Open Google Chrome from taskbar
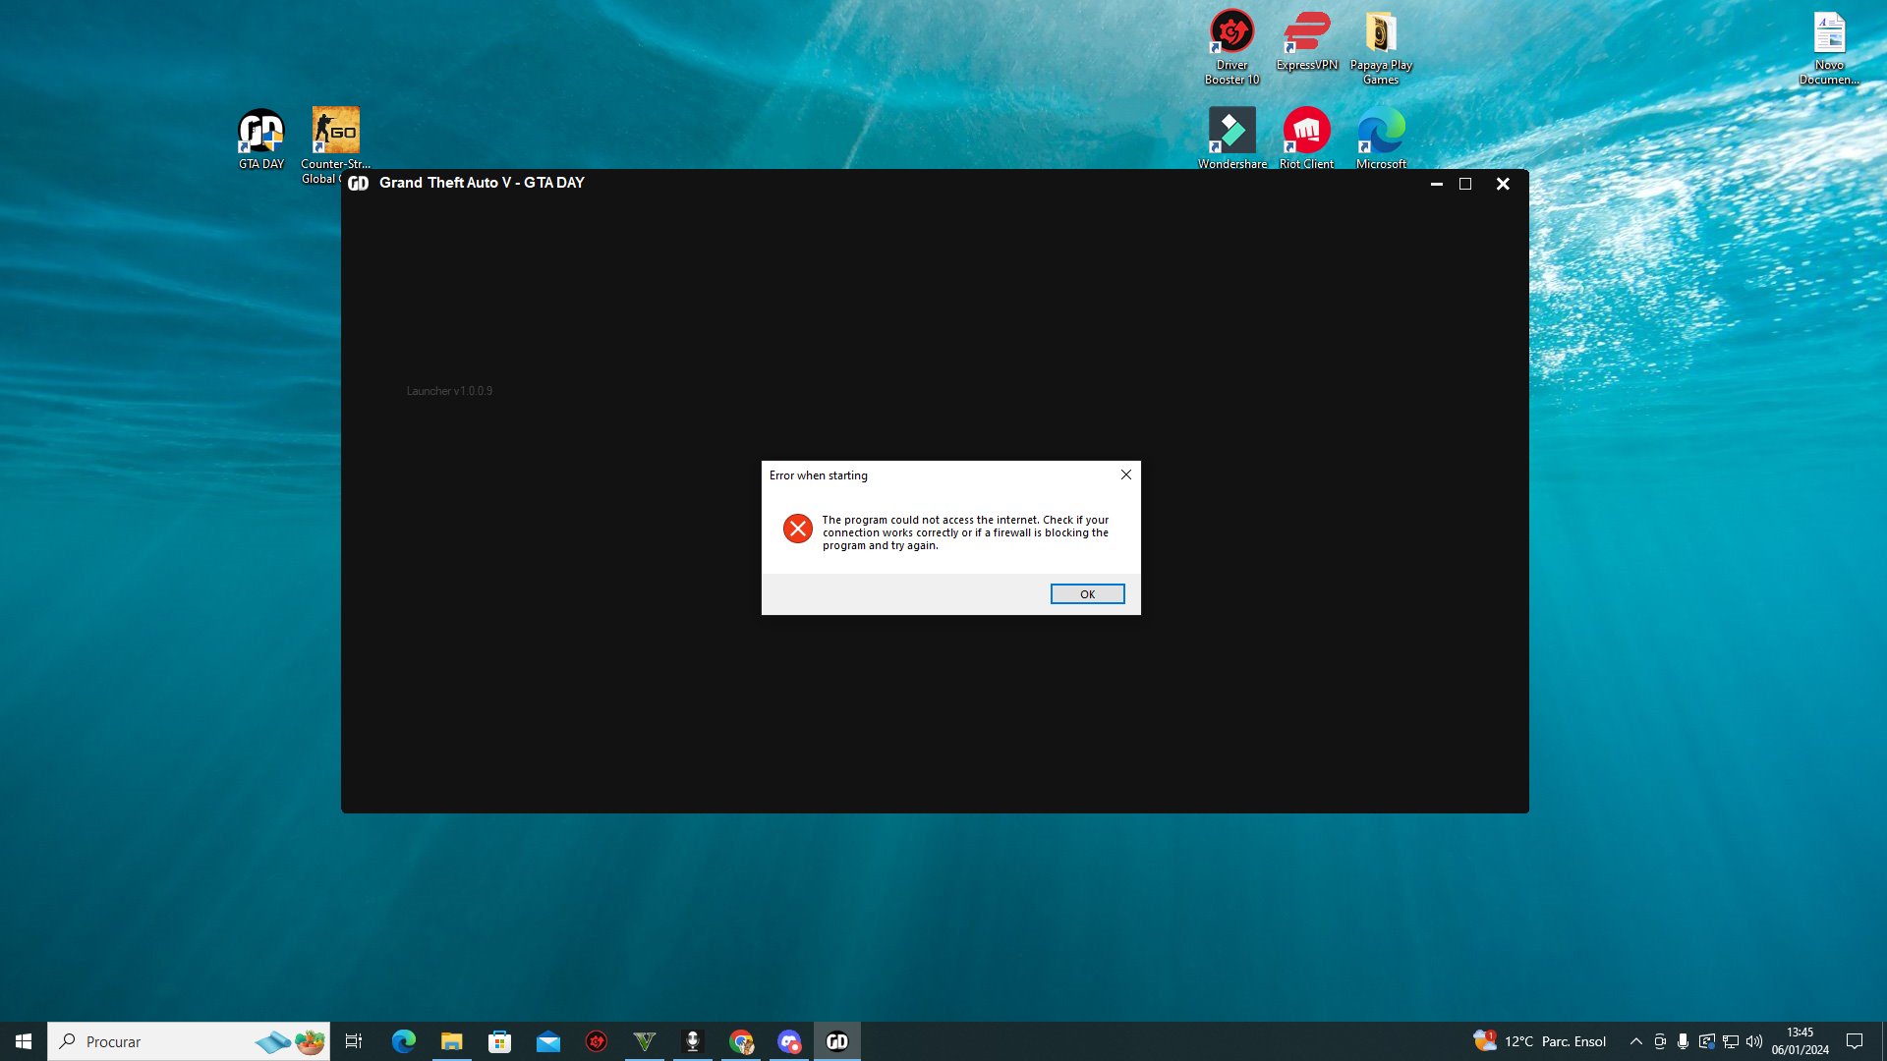Viewport: 1887px width, 1061px height. click(741, 1041)
